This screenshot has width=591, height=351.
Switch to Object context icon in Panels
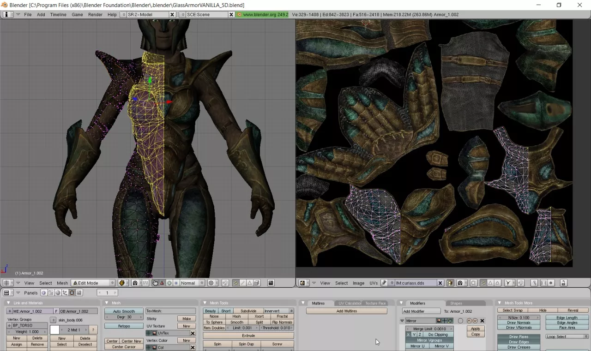65,292
